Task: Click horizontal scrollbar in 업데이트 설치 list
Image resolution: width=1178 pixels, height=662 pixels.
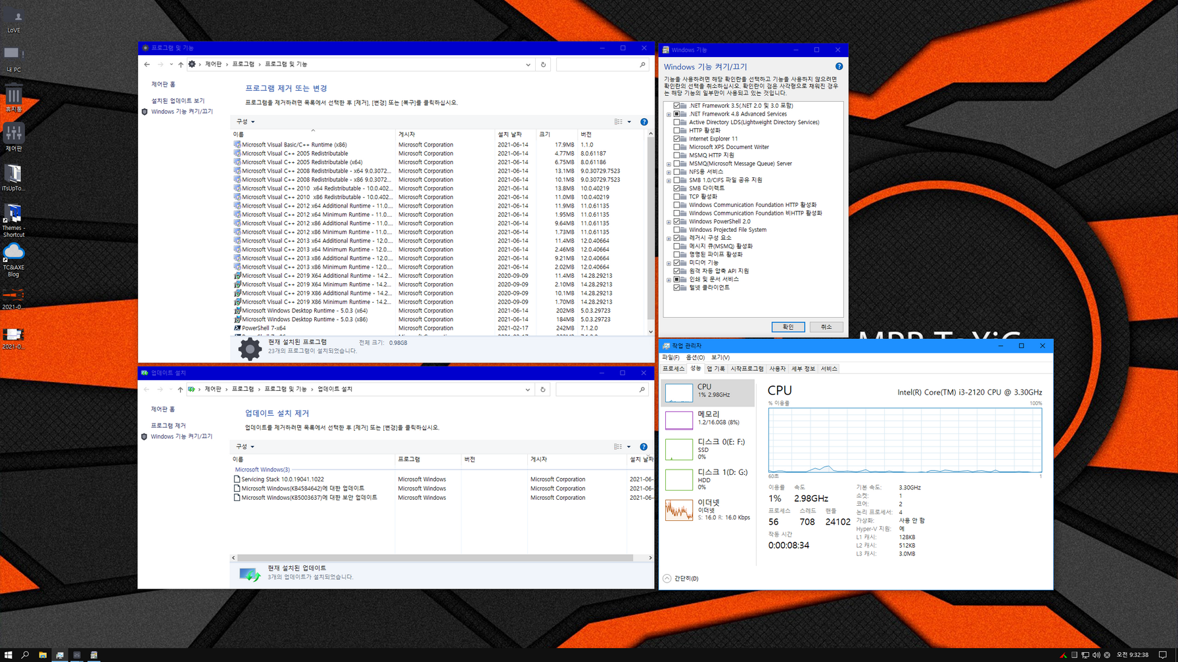Action: (x=436, y=558)
